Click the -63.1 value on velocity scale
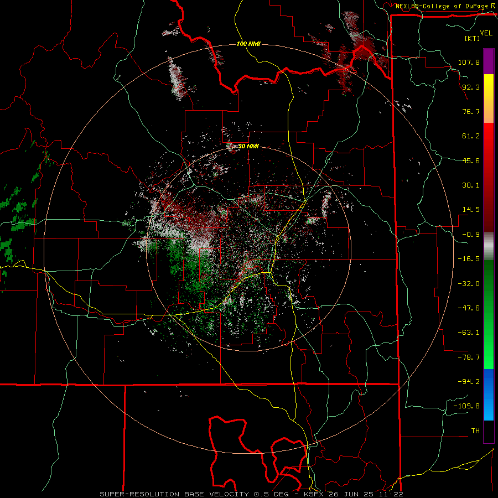 click(x=469, y=333)
